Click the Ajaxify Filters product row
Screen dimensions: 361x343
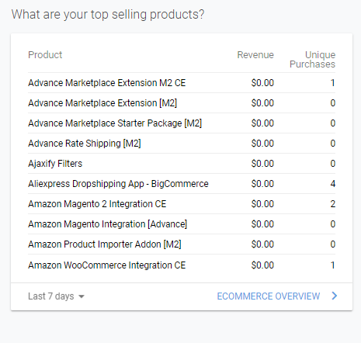click(182, 164)
